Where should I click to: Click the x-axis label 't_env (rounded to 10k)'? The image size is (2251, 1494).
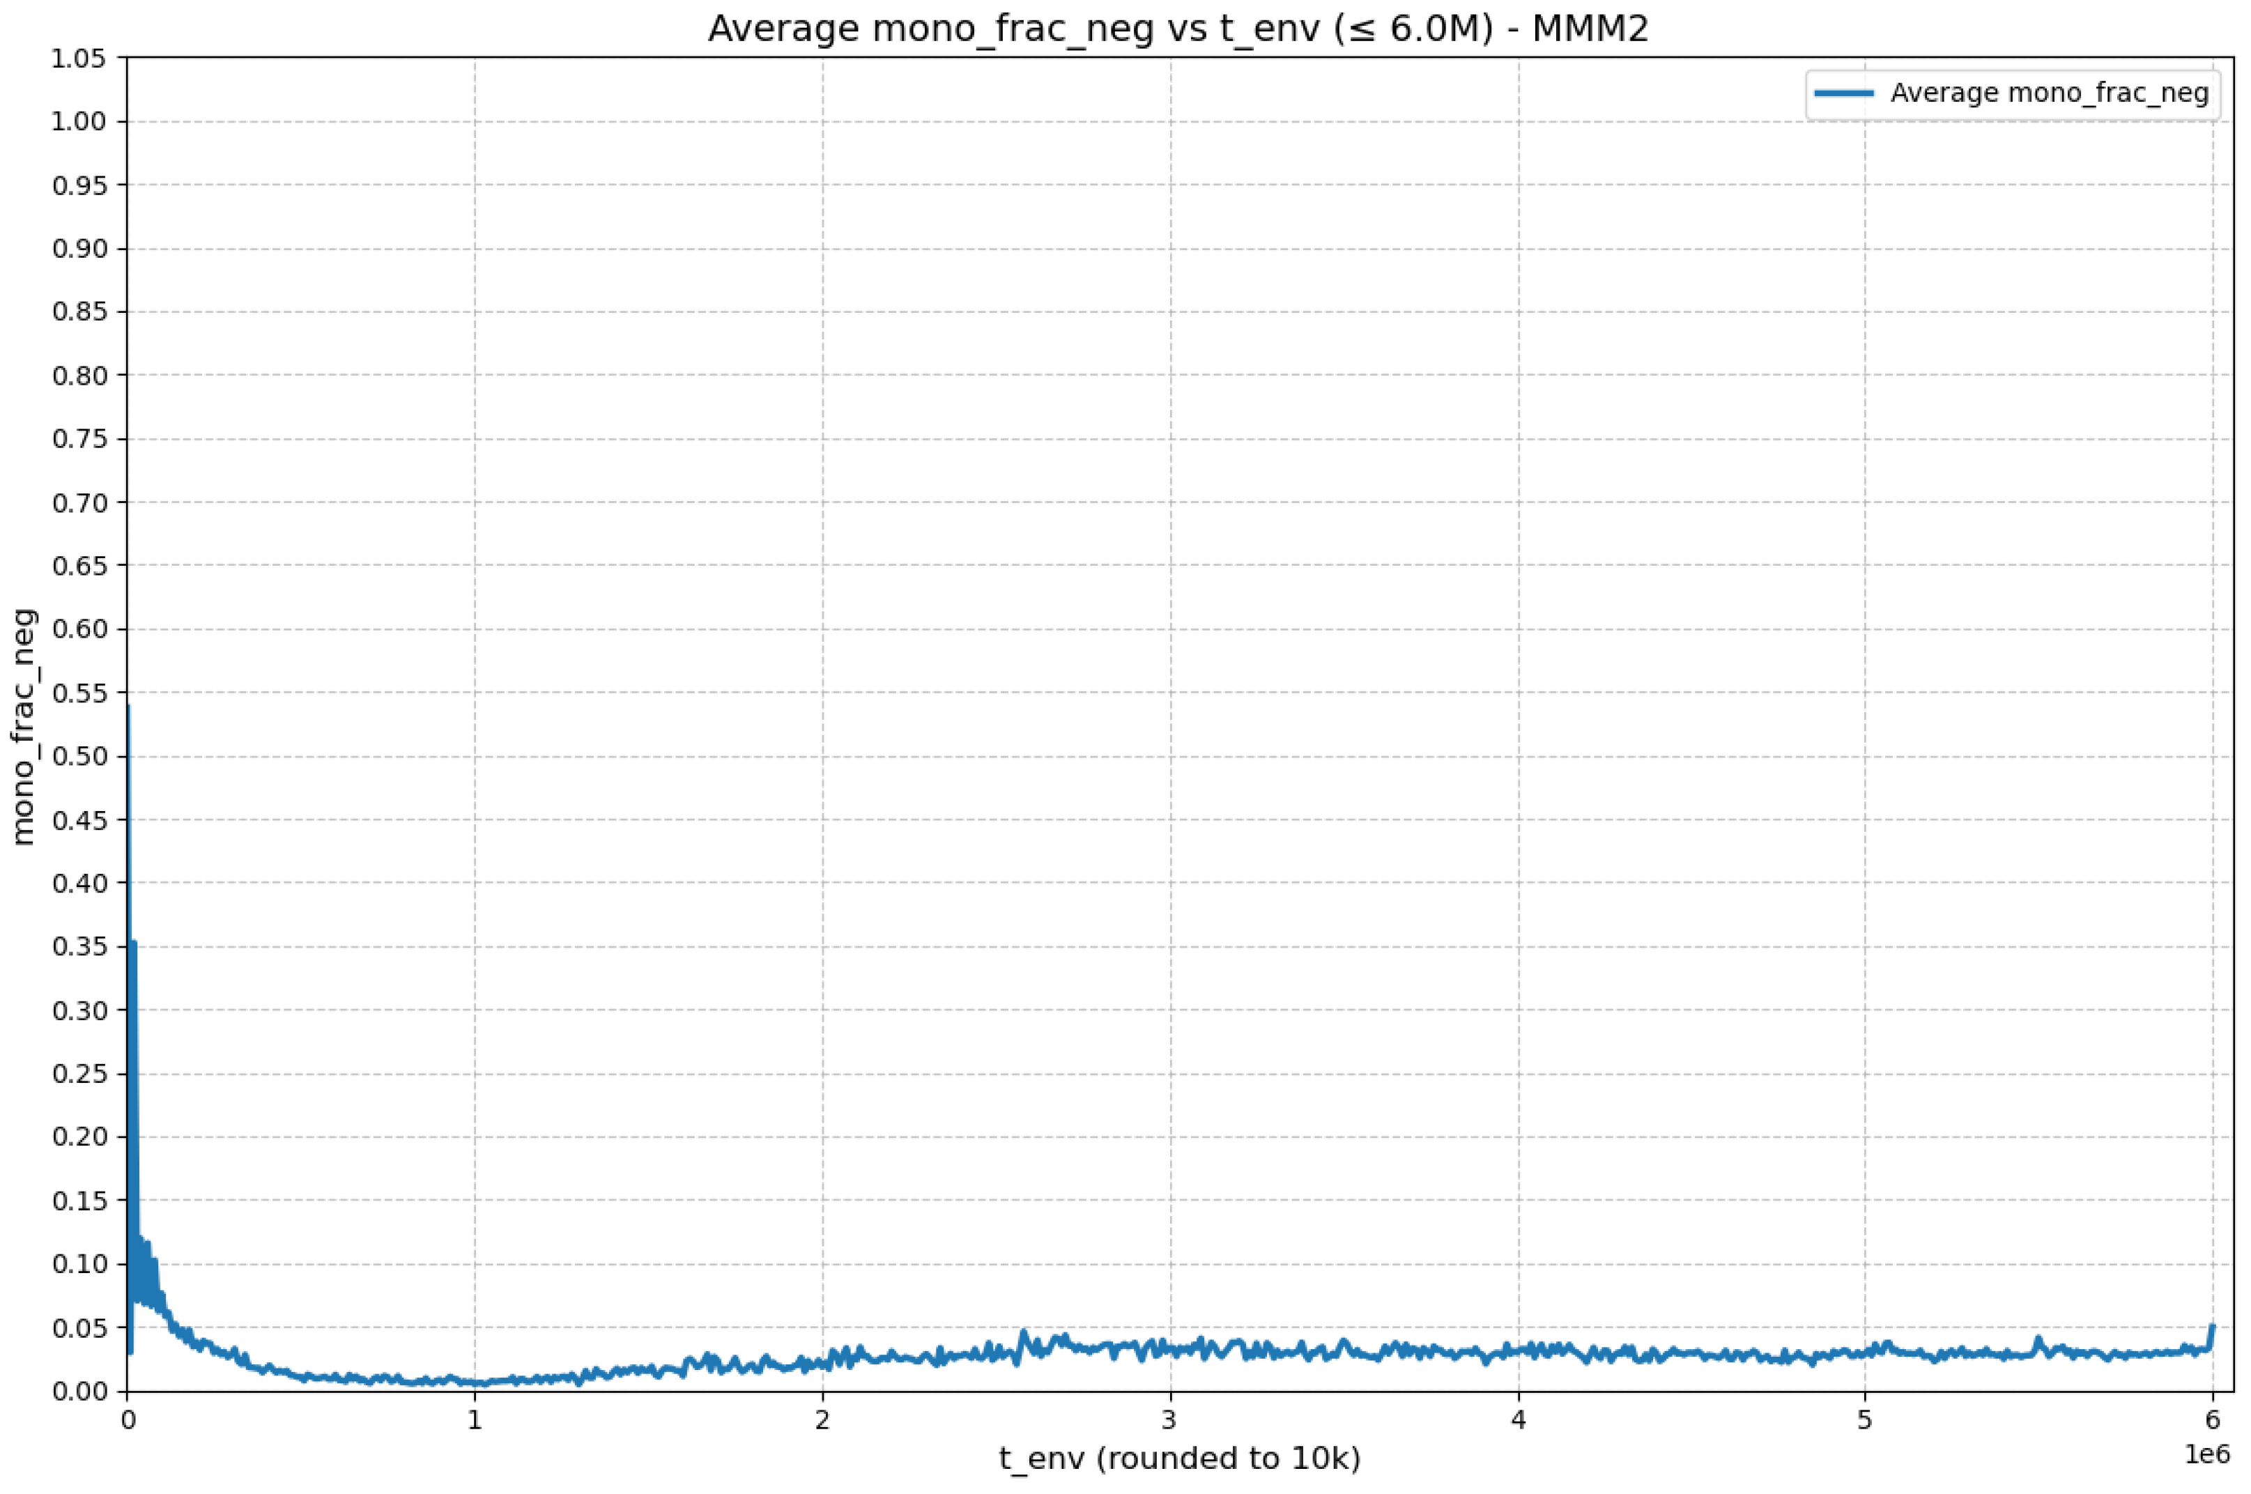pos(1180,1458)
